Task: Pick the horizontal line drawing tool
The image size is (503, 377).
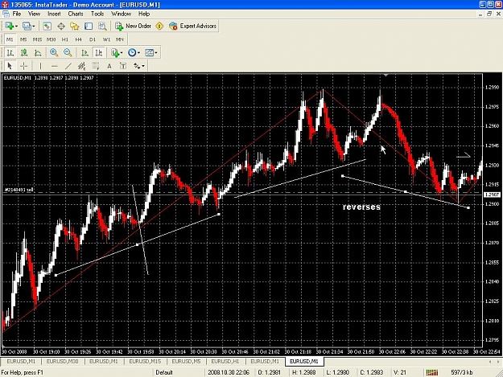Action: [x=54, y=66]
